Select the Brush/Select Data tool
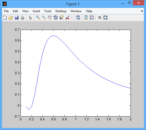146x130 pixels. click(67, 17)
